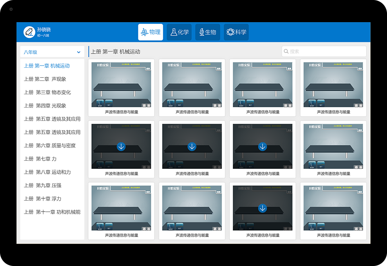Select the 物理 physics icon tab
The image size is (387, 266).
150,32
